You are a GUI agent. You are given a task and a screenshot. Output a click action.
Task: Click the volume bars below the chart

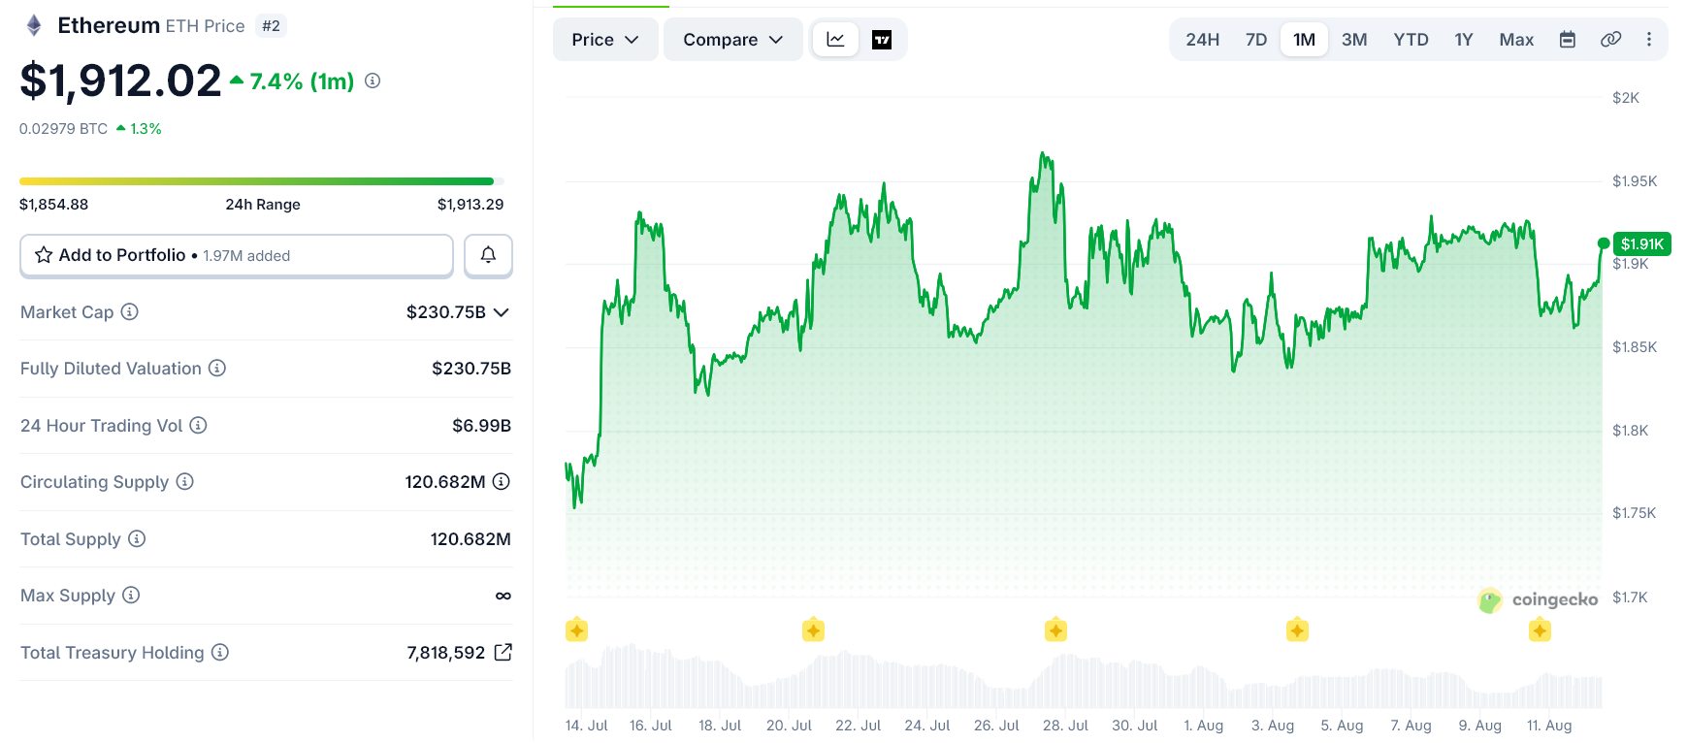(x=1084, y=677)
